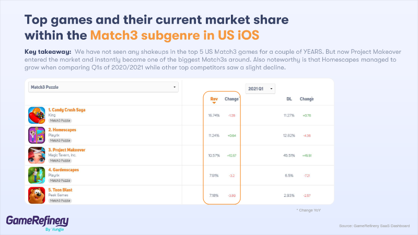Image resolution: width=418 pixels, height=235 pixels.
Task: Sort by the Rev column header
Action: (x=214, y=98)
